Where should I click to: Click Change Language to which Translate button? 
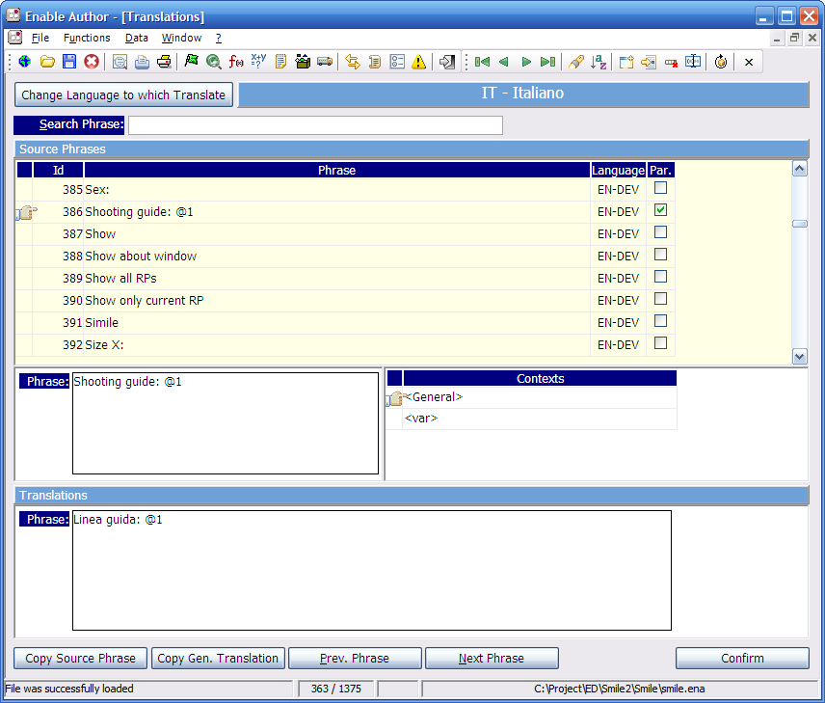click(123, 95)
